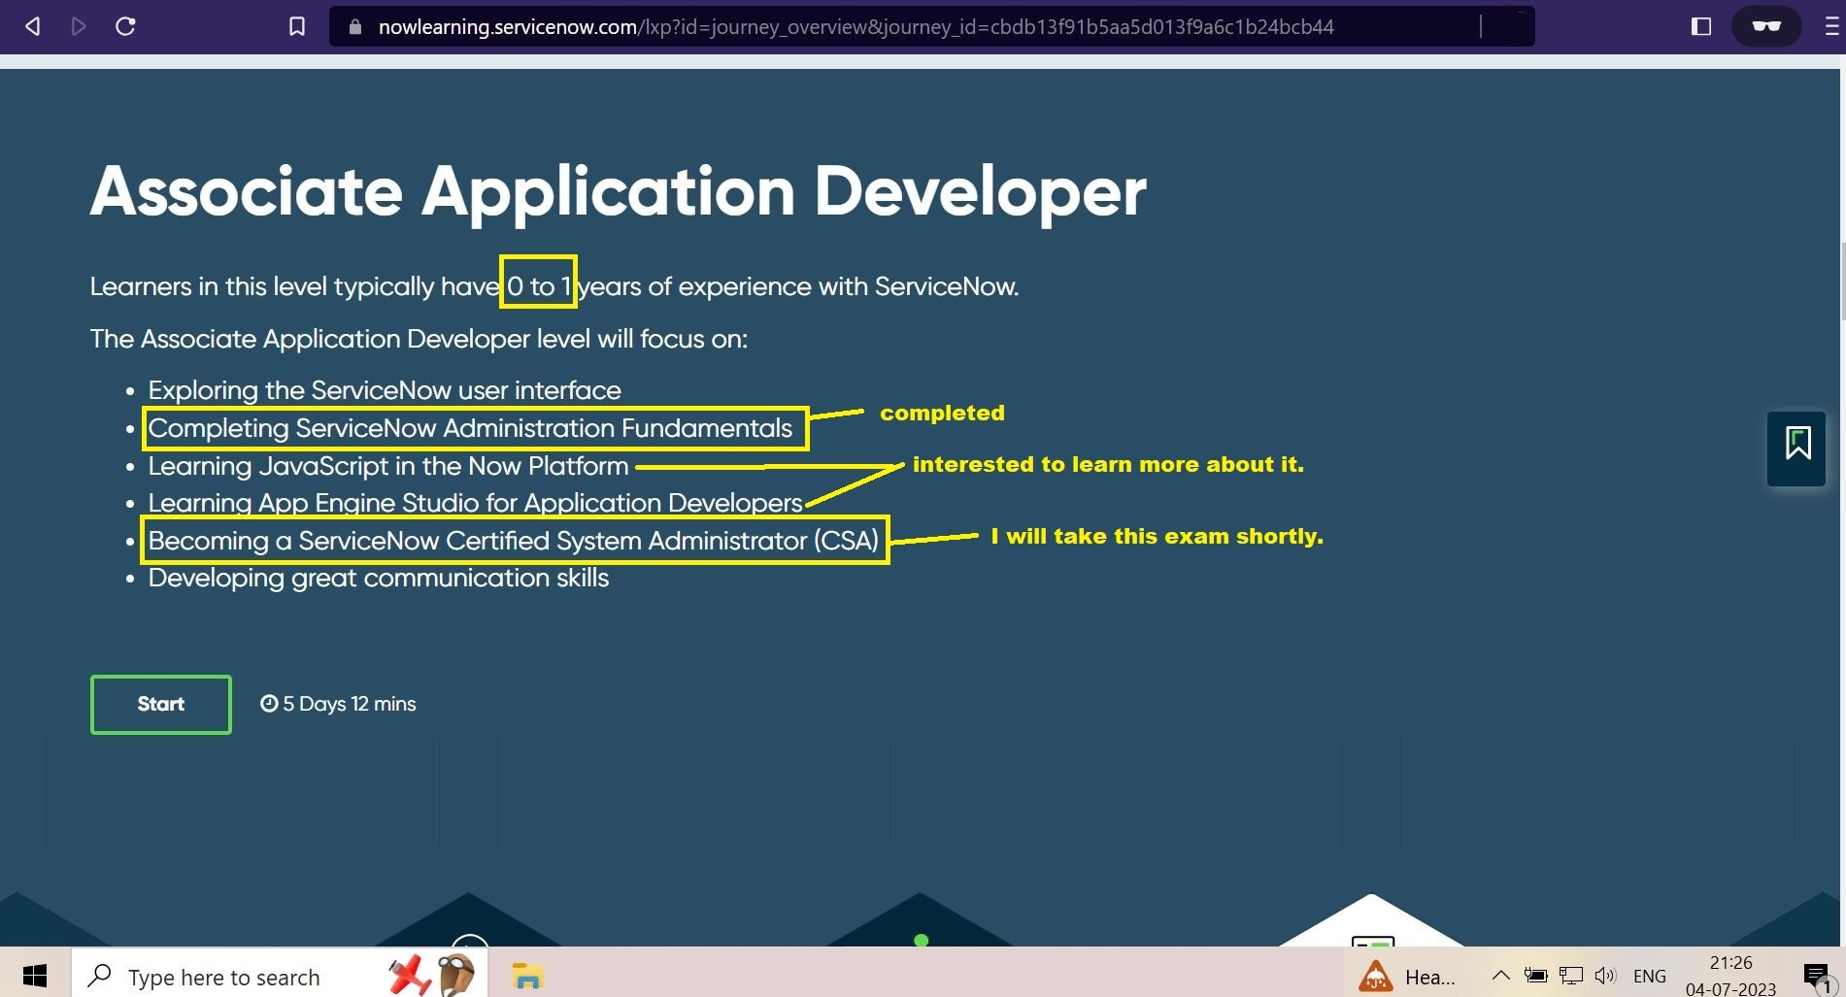
Task: Open the browser hamburger menu
Action: (x=1830, y=26)
